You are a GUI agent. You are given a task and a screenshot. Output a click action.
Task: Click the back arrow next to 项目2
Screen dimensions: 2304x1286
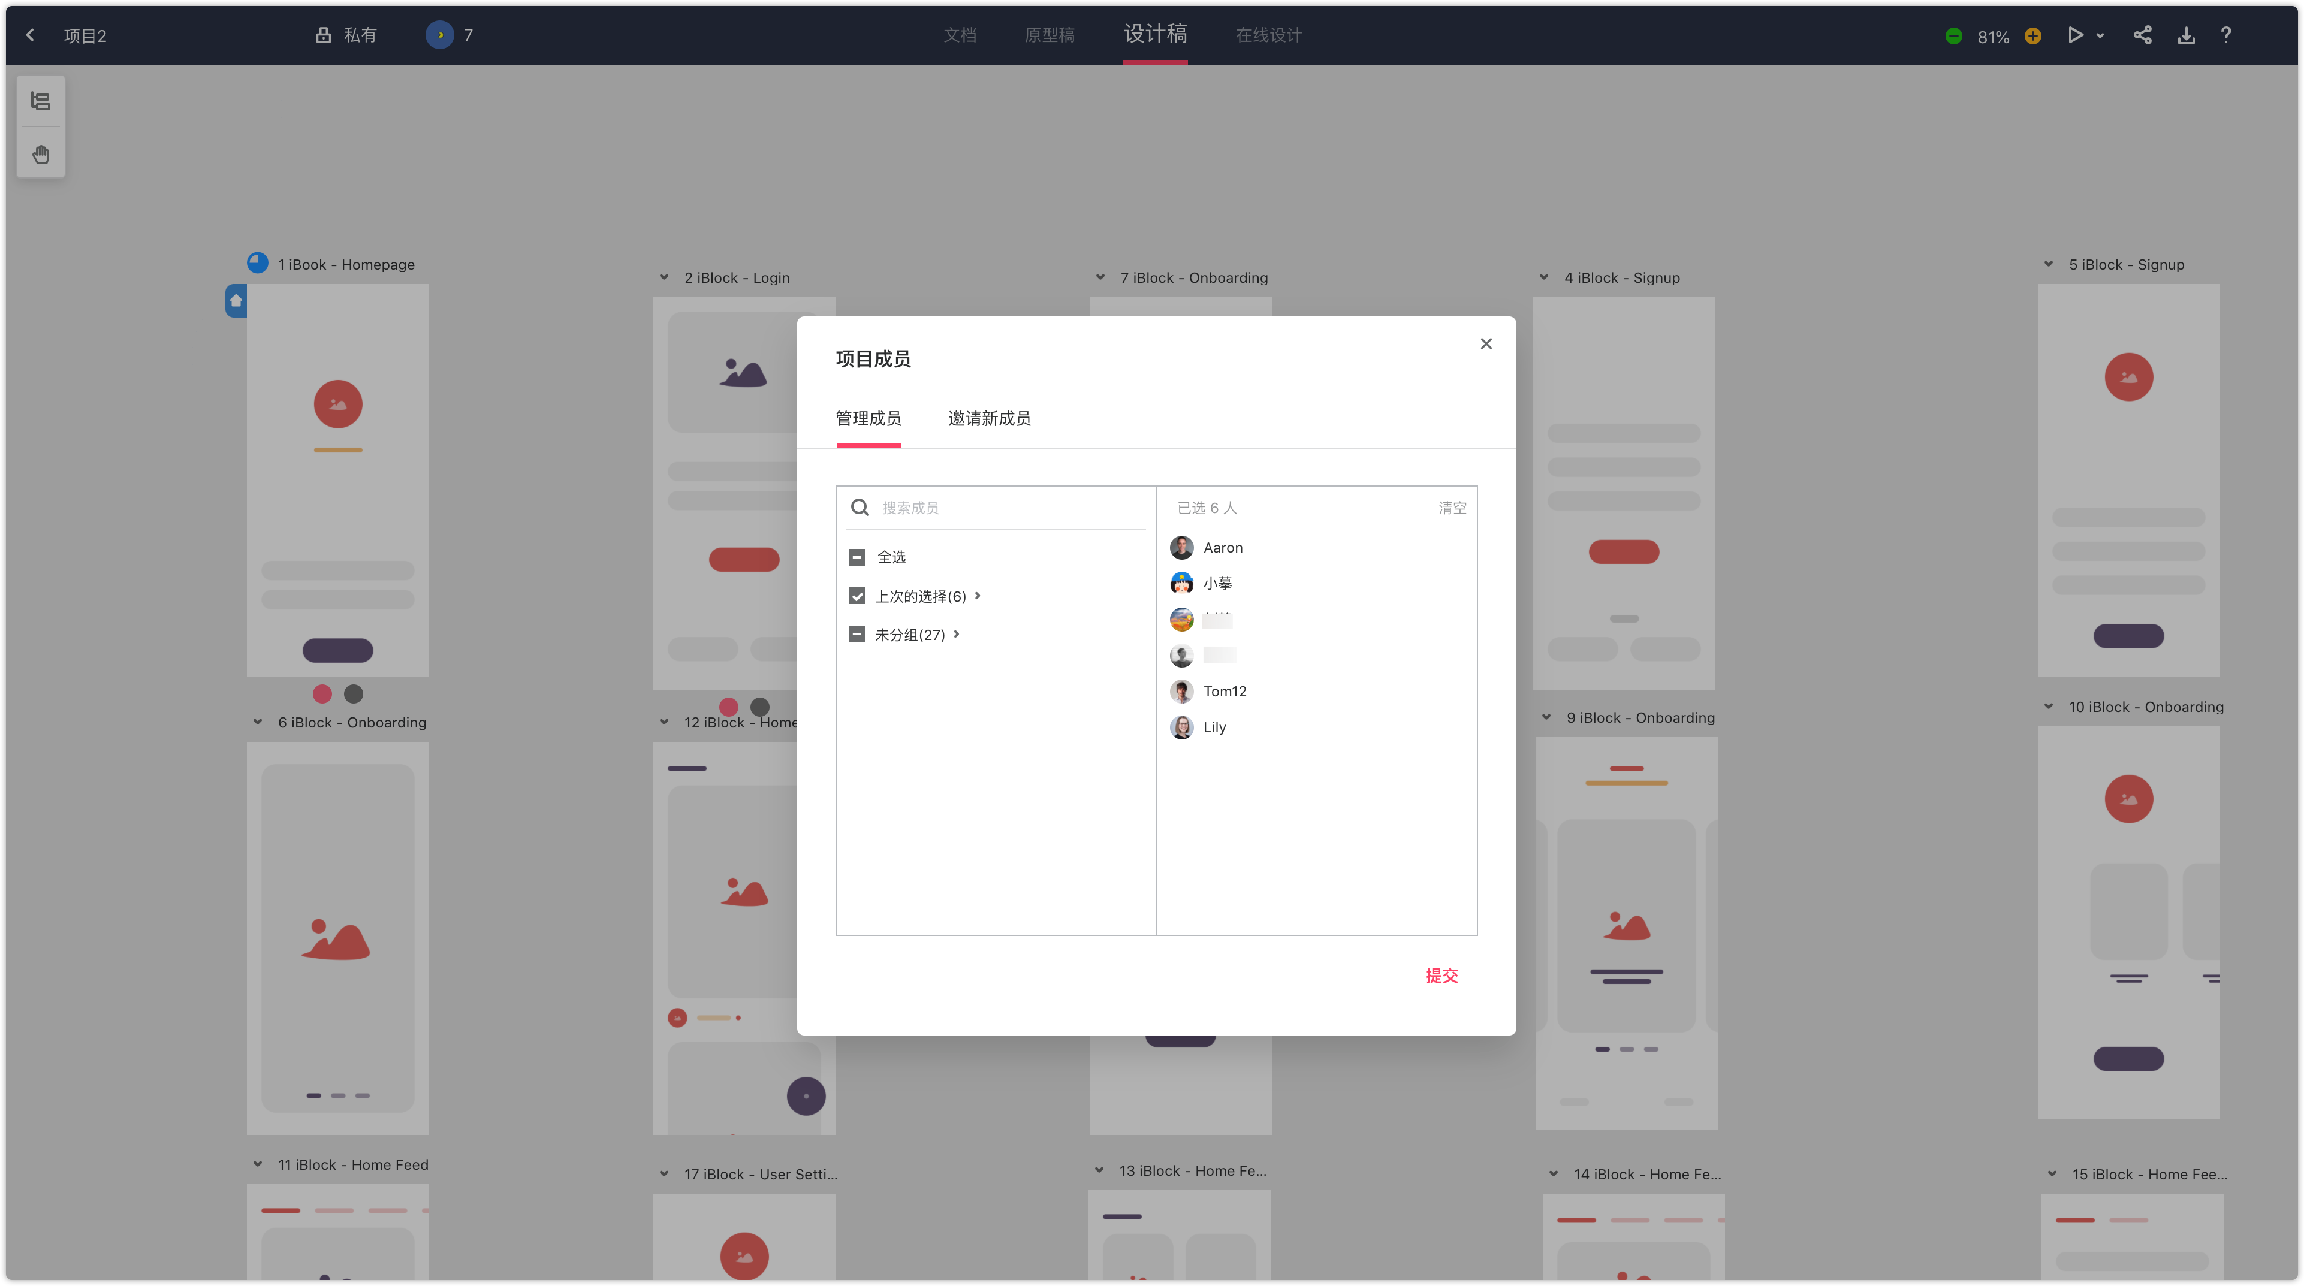click(x=31, y=35)
